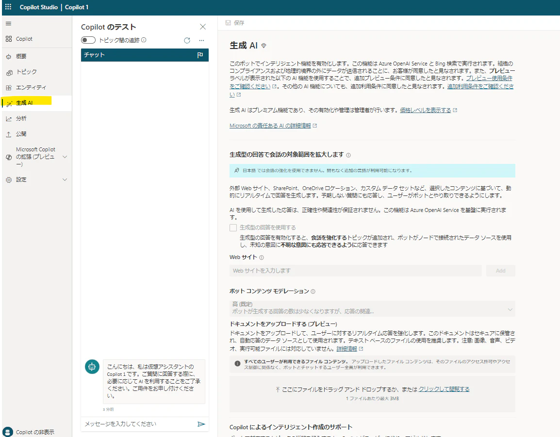This screenshot has height=437, width=560.
Task: Click the Copilot grid icon in sidebar
Action: [9, 39]
